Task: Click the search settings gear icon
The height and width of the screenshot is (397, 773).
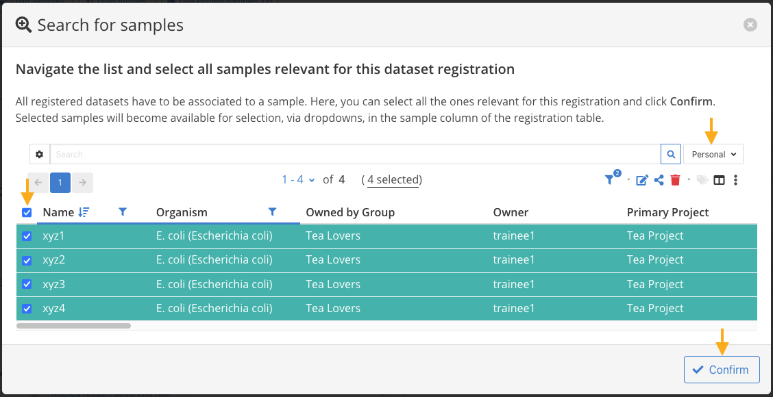Action: click(x=40, y=154)
